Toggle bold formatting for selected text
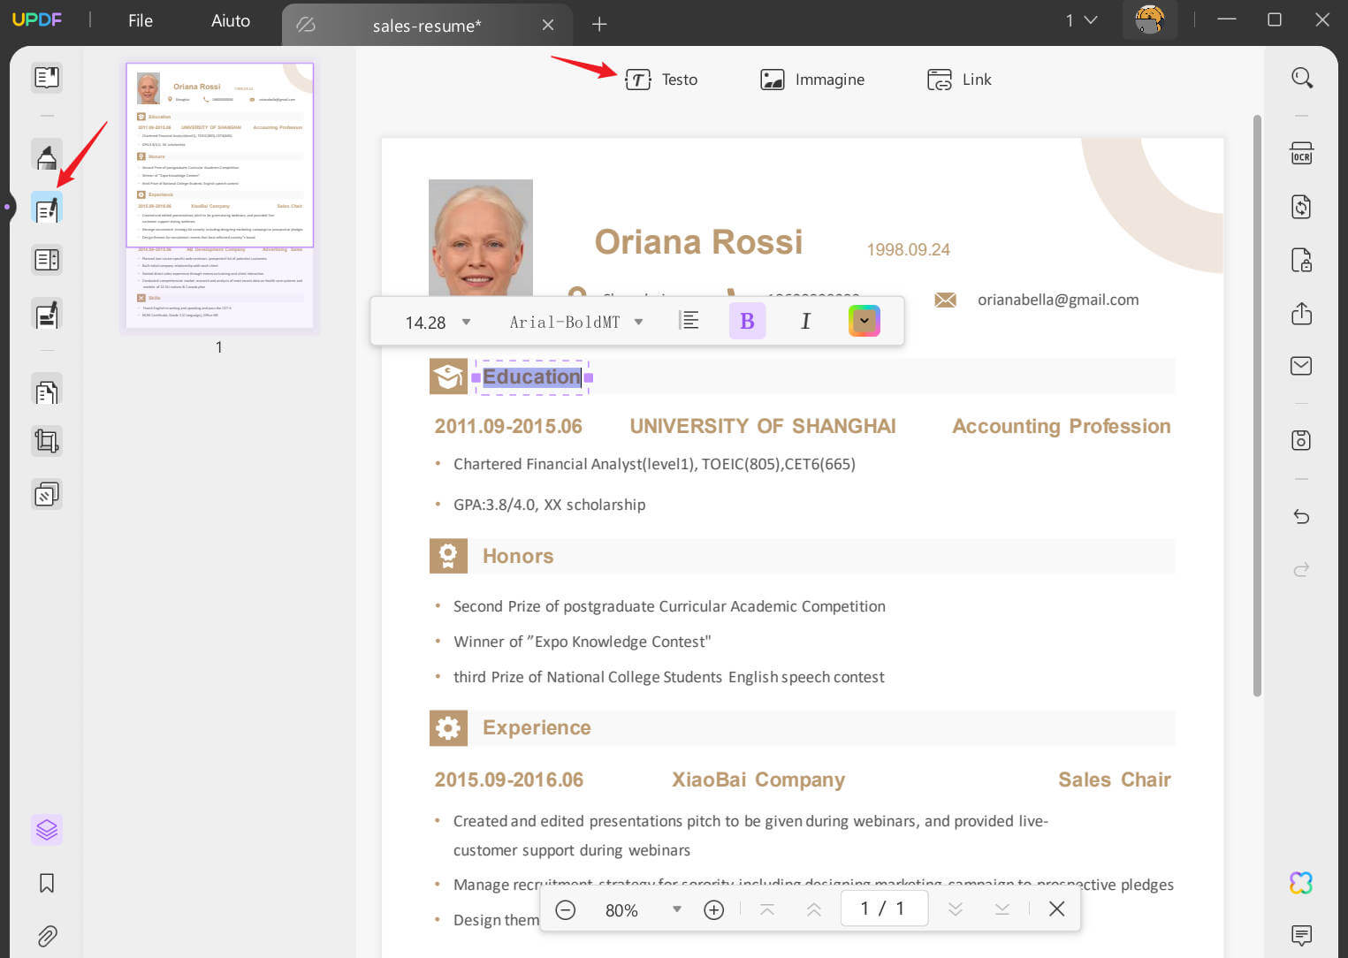Screen dimensions: 1348x958 click(747, 321)
